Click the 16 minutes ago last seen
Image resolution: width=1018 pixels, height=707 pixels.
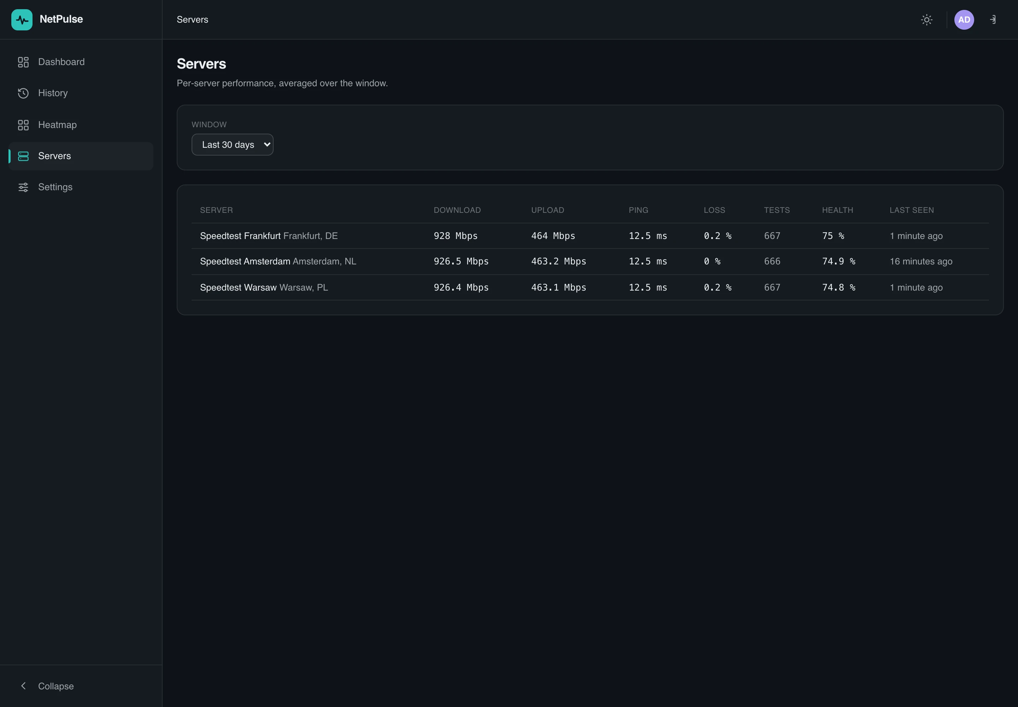[921, 261]
